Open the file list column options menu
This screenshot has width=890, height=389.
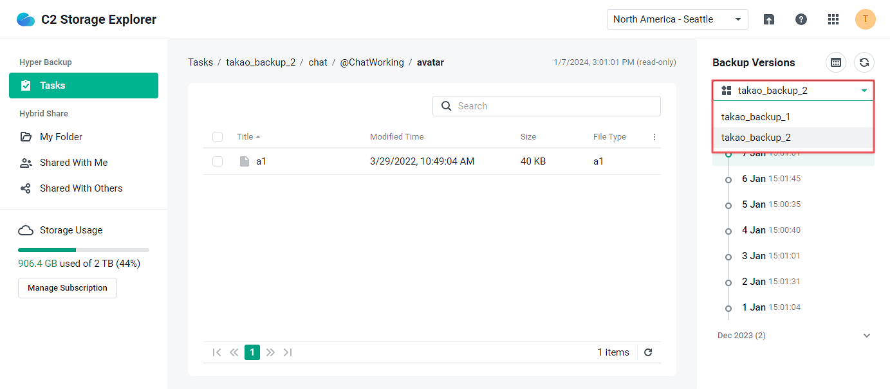click(x=654, y=136)
